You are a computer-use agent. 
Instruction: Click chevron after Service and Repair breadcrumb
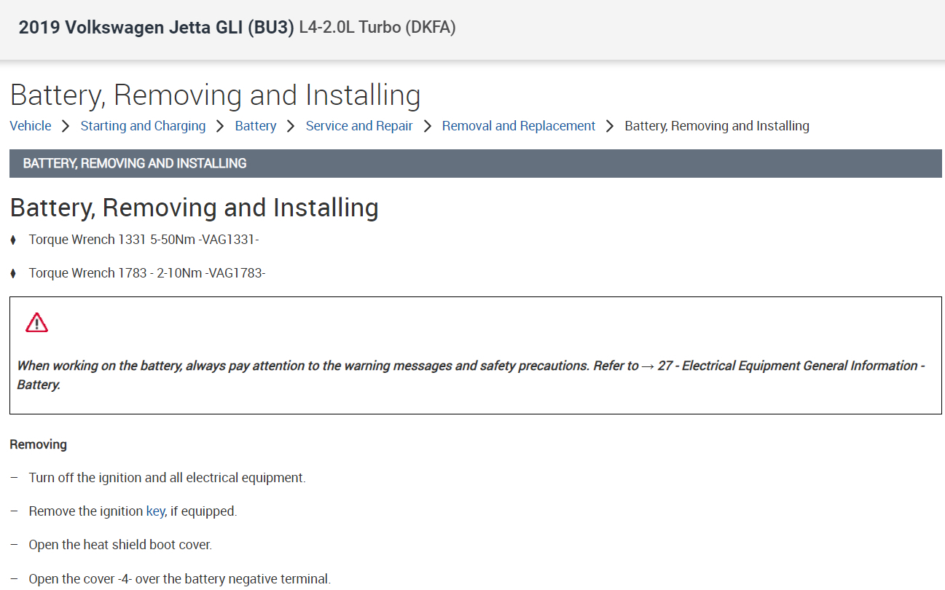click(427, 126)
